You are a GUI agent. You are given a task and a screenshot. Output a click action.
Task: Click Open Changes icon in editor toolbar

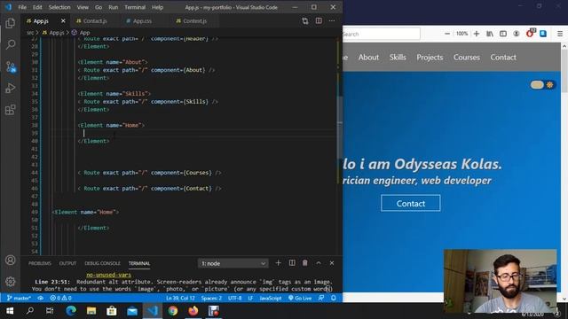305,21
